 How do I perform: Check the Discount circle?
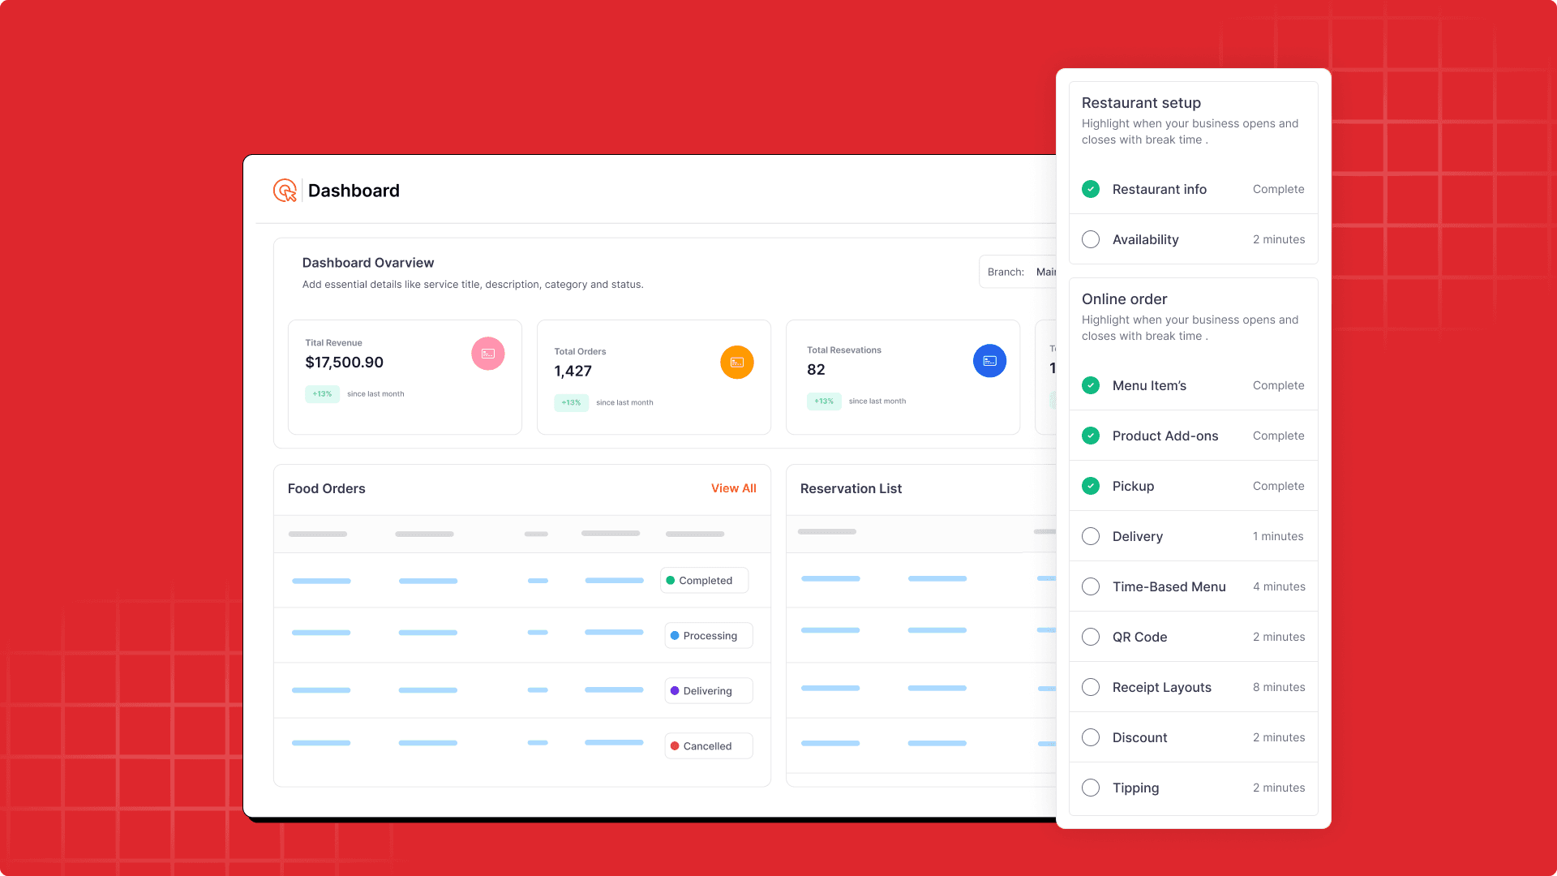coord(1091,737)
